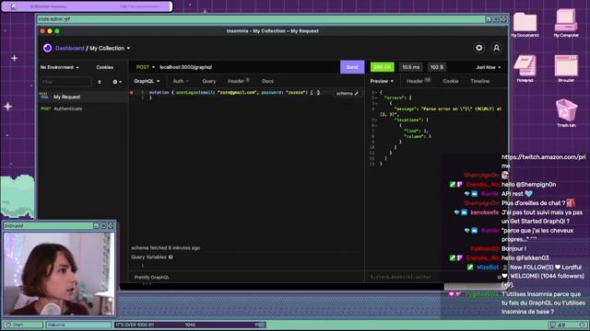Switch to the Timeline tab
590x331 pixels.
click(x=479, y=81)
